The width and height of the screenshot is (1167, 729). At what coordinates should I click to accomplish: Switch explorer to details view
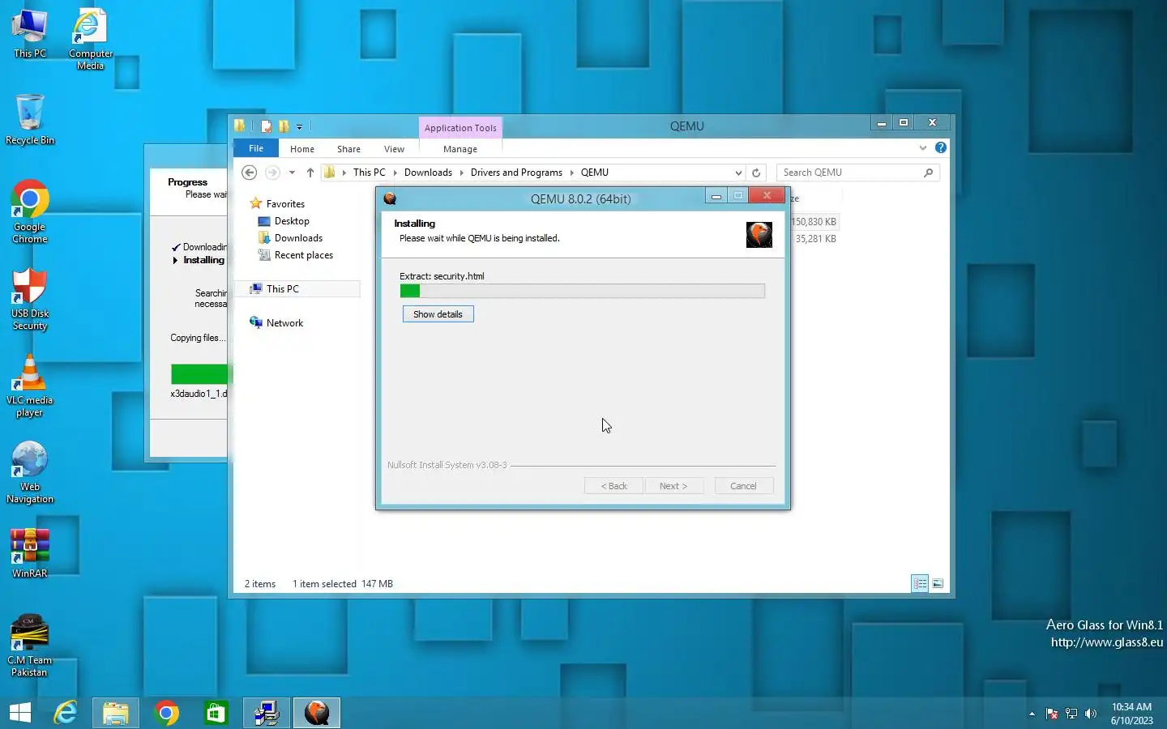point(920,583)
